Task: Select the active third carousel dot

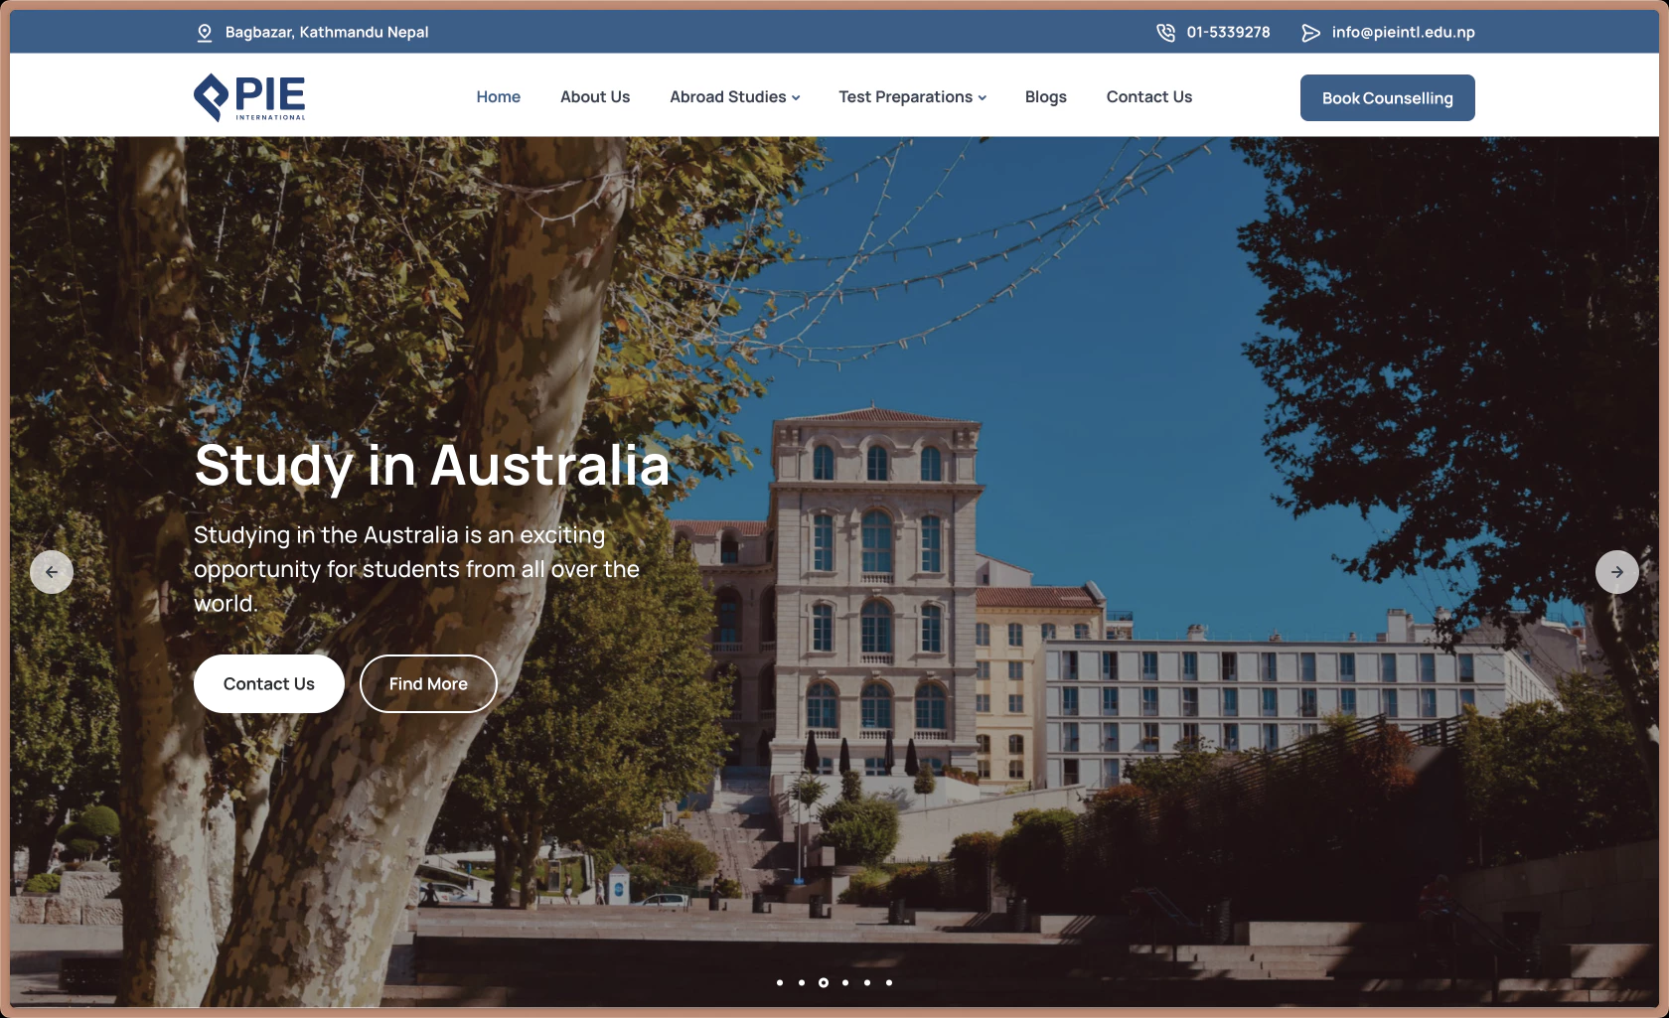Action: pos(823,982)
